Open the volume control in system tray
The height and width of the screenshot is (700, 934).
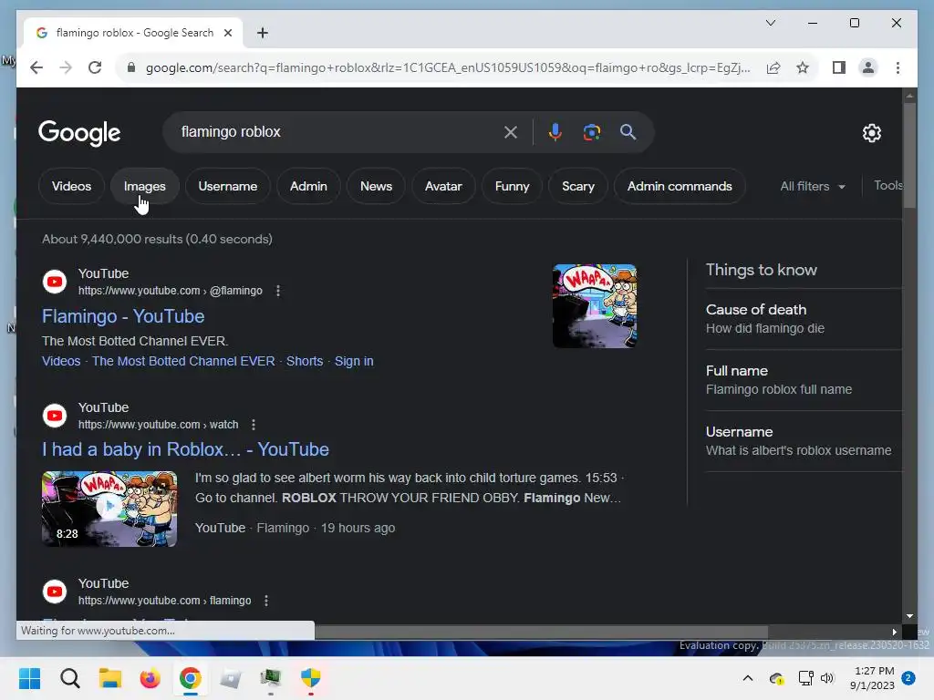(x=826, y=678)
